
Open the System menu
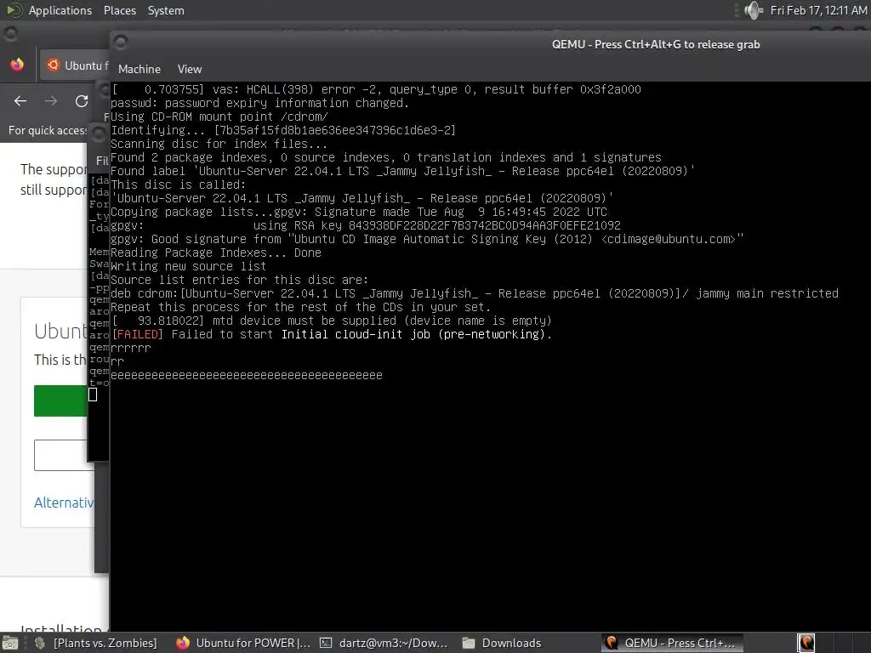point(166,10)
